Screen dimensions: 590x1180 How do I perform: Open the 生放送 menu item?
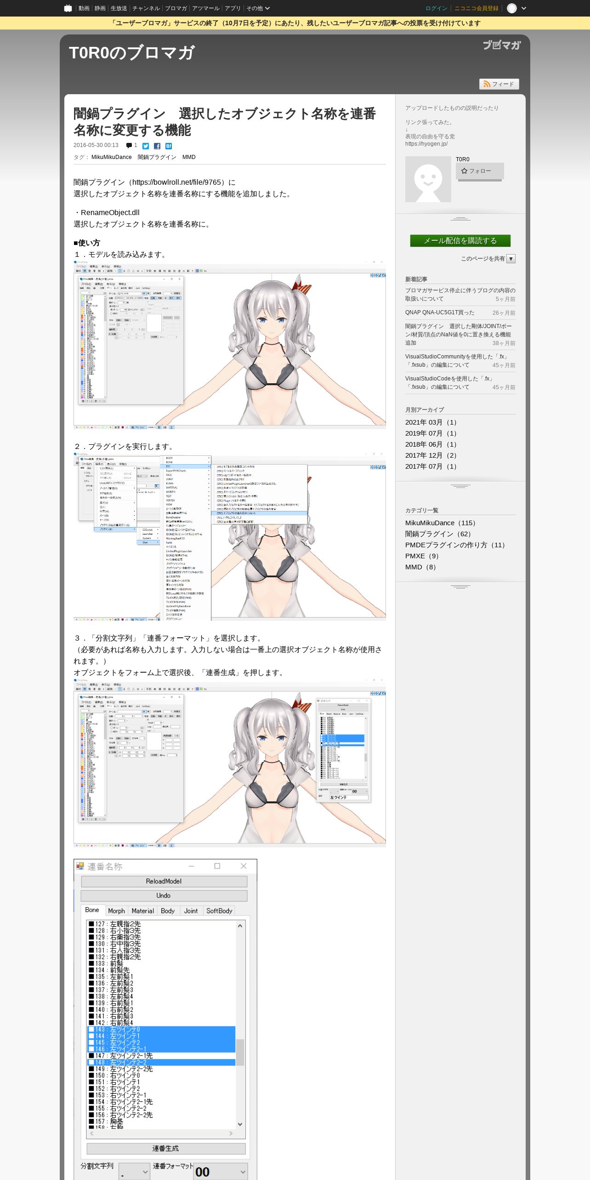click(x=119, y=8)
